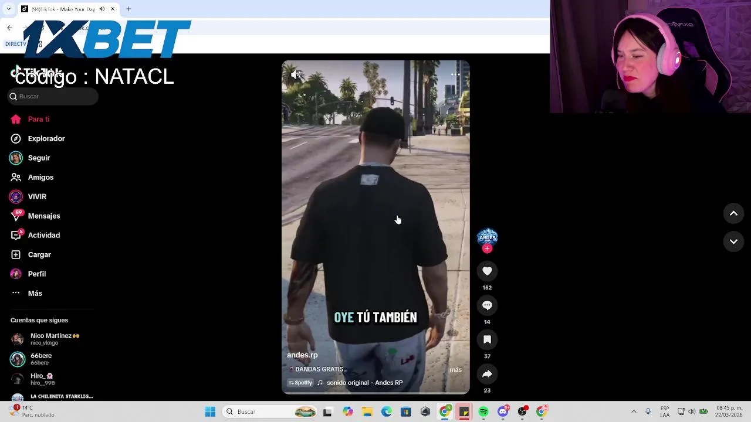Go back with the browser back arrow
Viewport: 751px width, 422px height.
(x=9, y=28)
